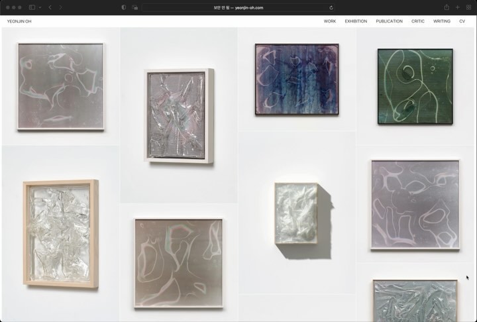
Task: Open the green framed artwork thumbnail
Action: (415, 86)
